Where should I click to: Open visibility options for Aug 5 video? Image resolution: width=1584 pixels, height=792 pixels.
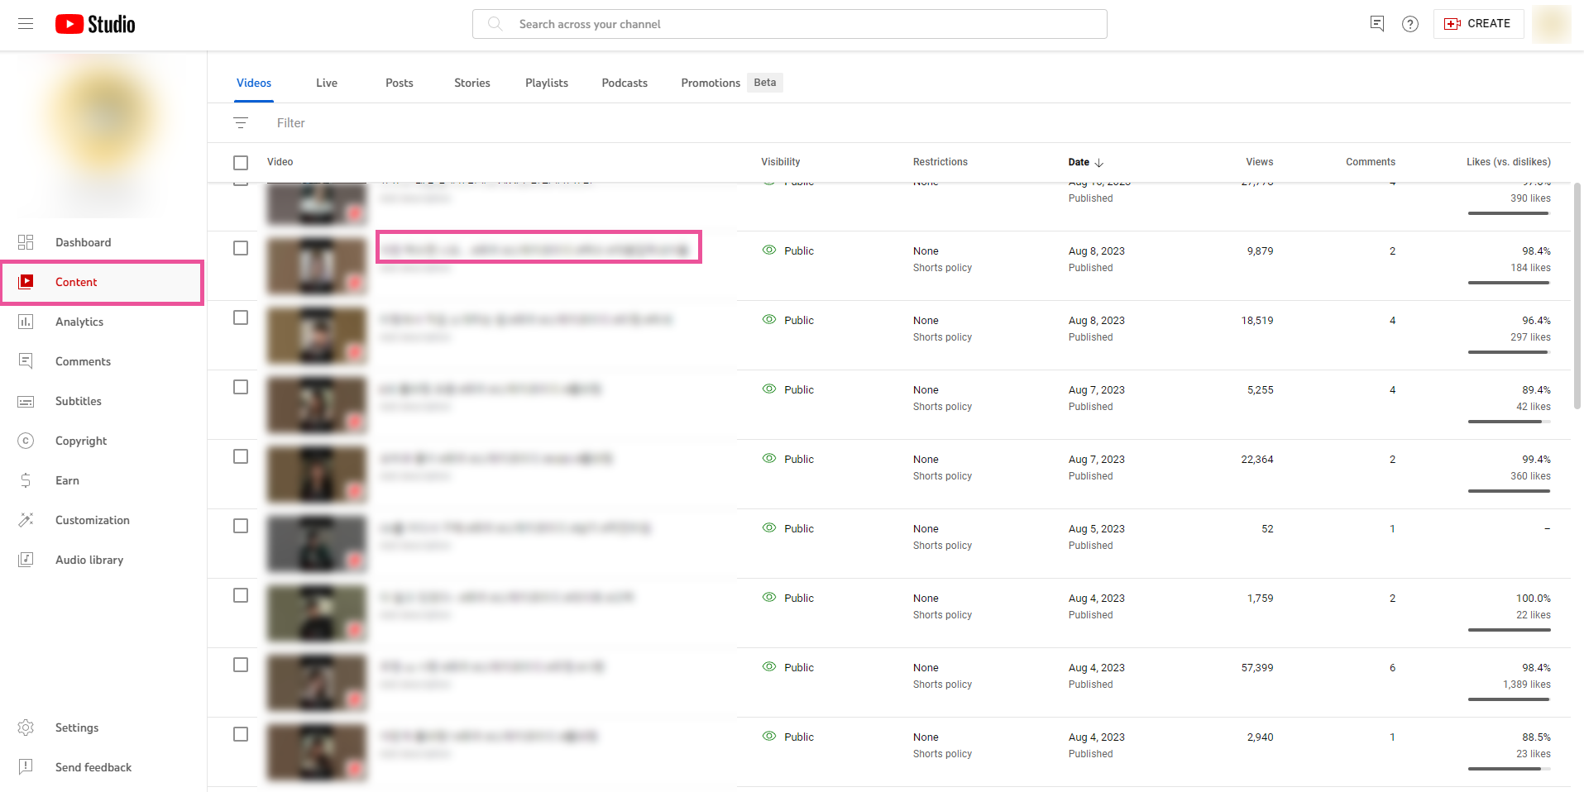tap(798, 528)
